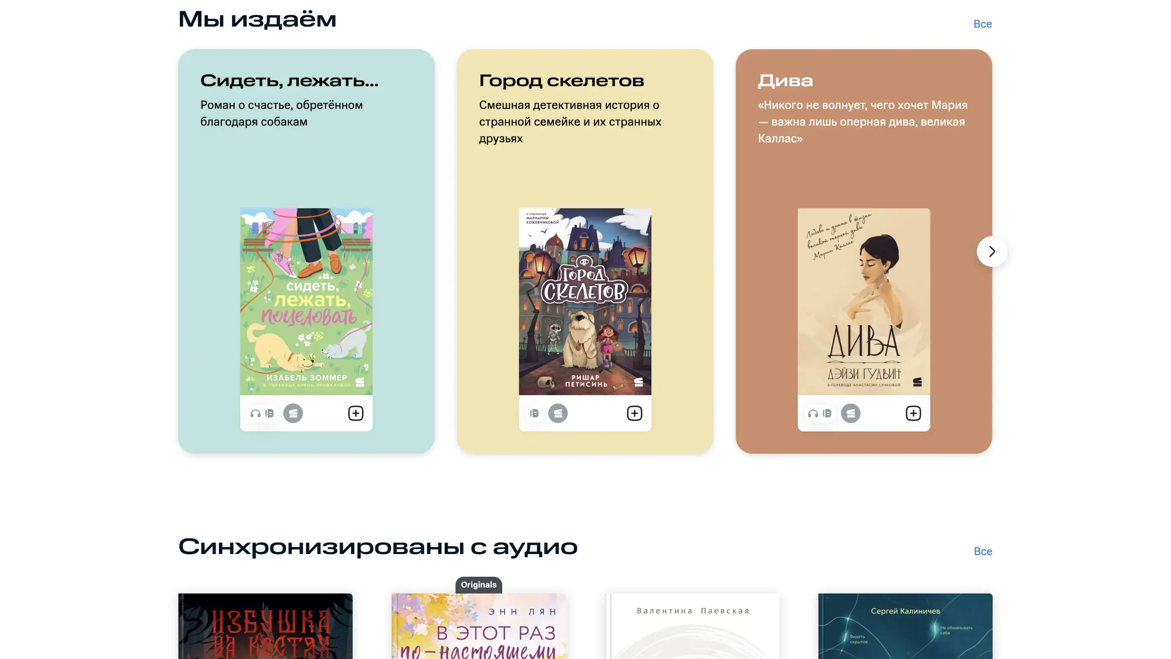Add 'Сидеть, лежать, поцеловать' book with plus icon
The image size is (1171, 659).
click(355, 413)
